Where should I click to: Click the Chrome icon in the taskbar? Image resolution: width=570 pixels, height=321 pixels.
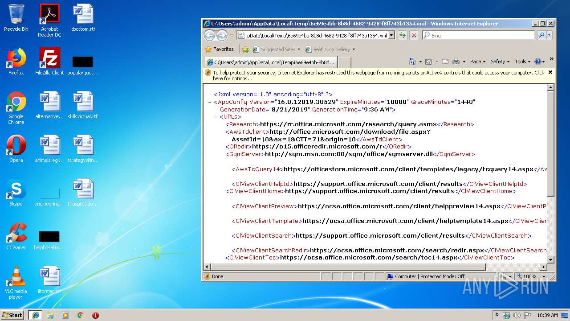[x=81, y=315]
